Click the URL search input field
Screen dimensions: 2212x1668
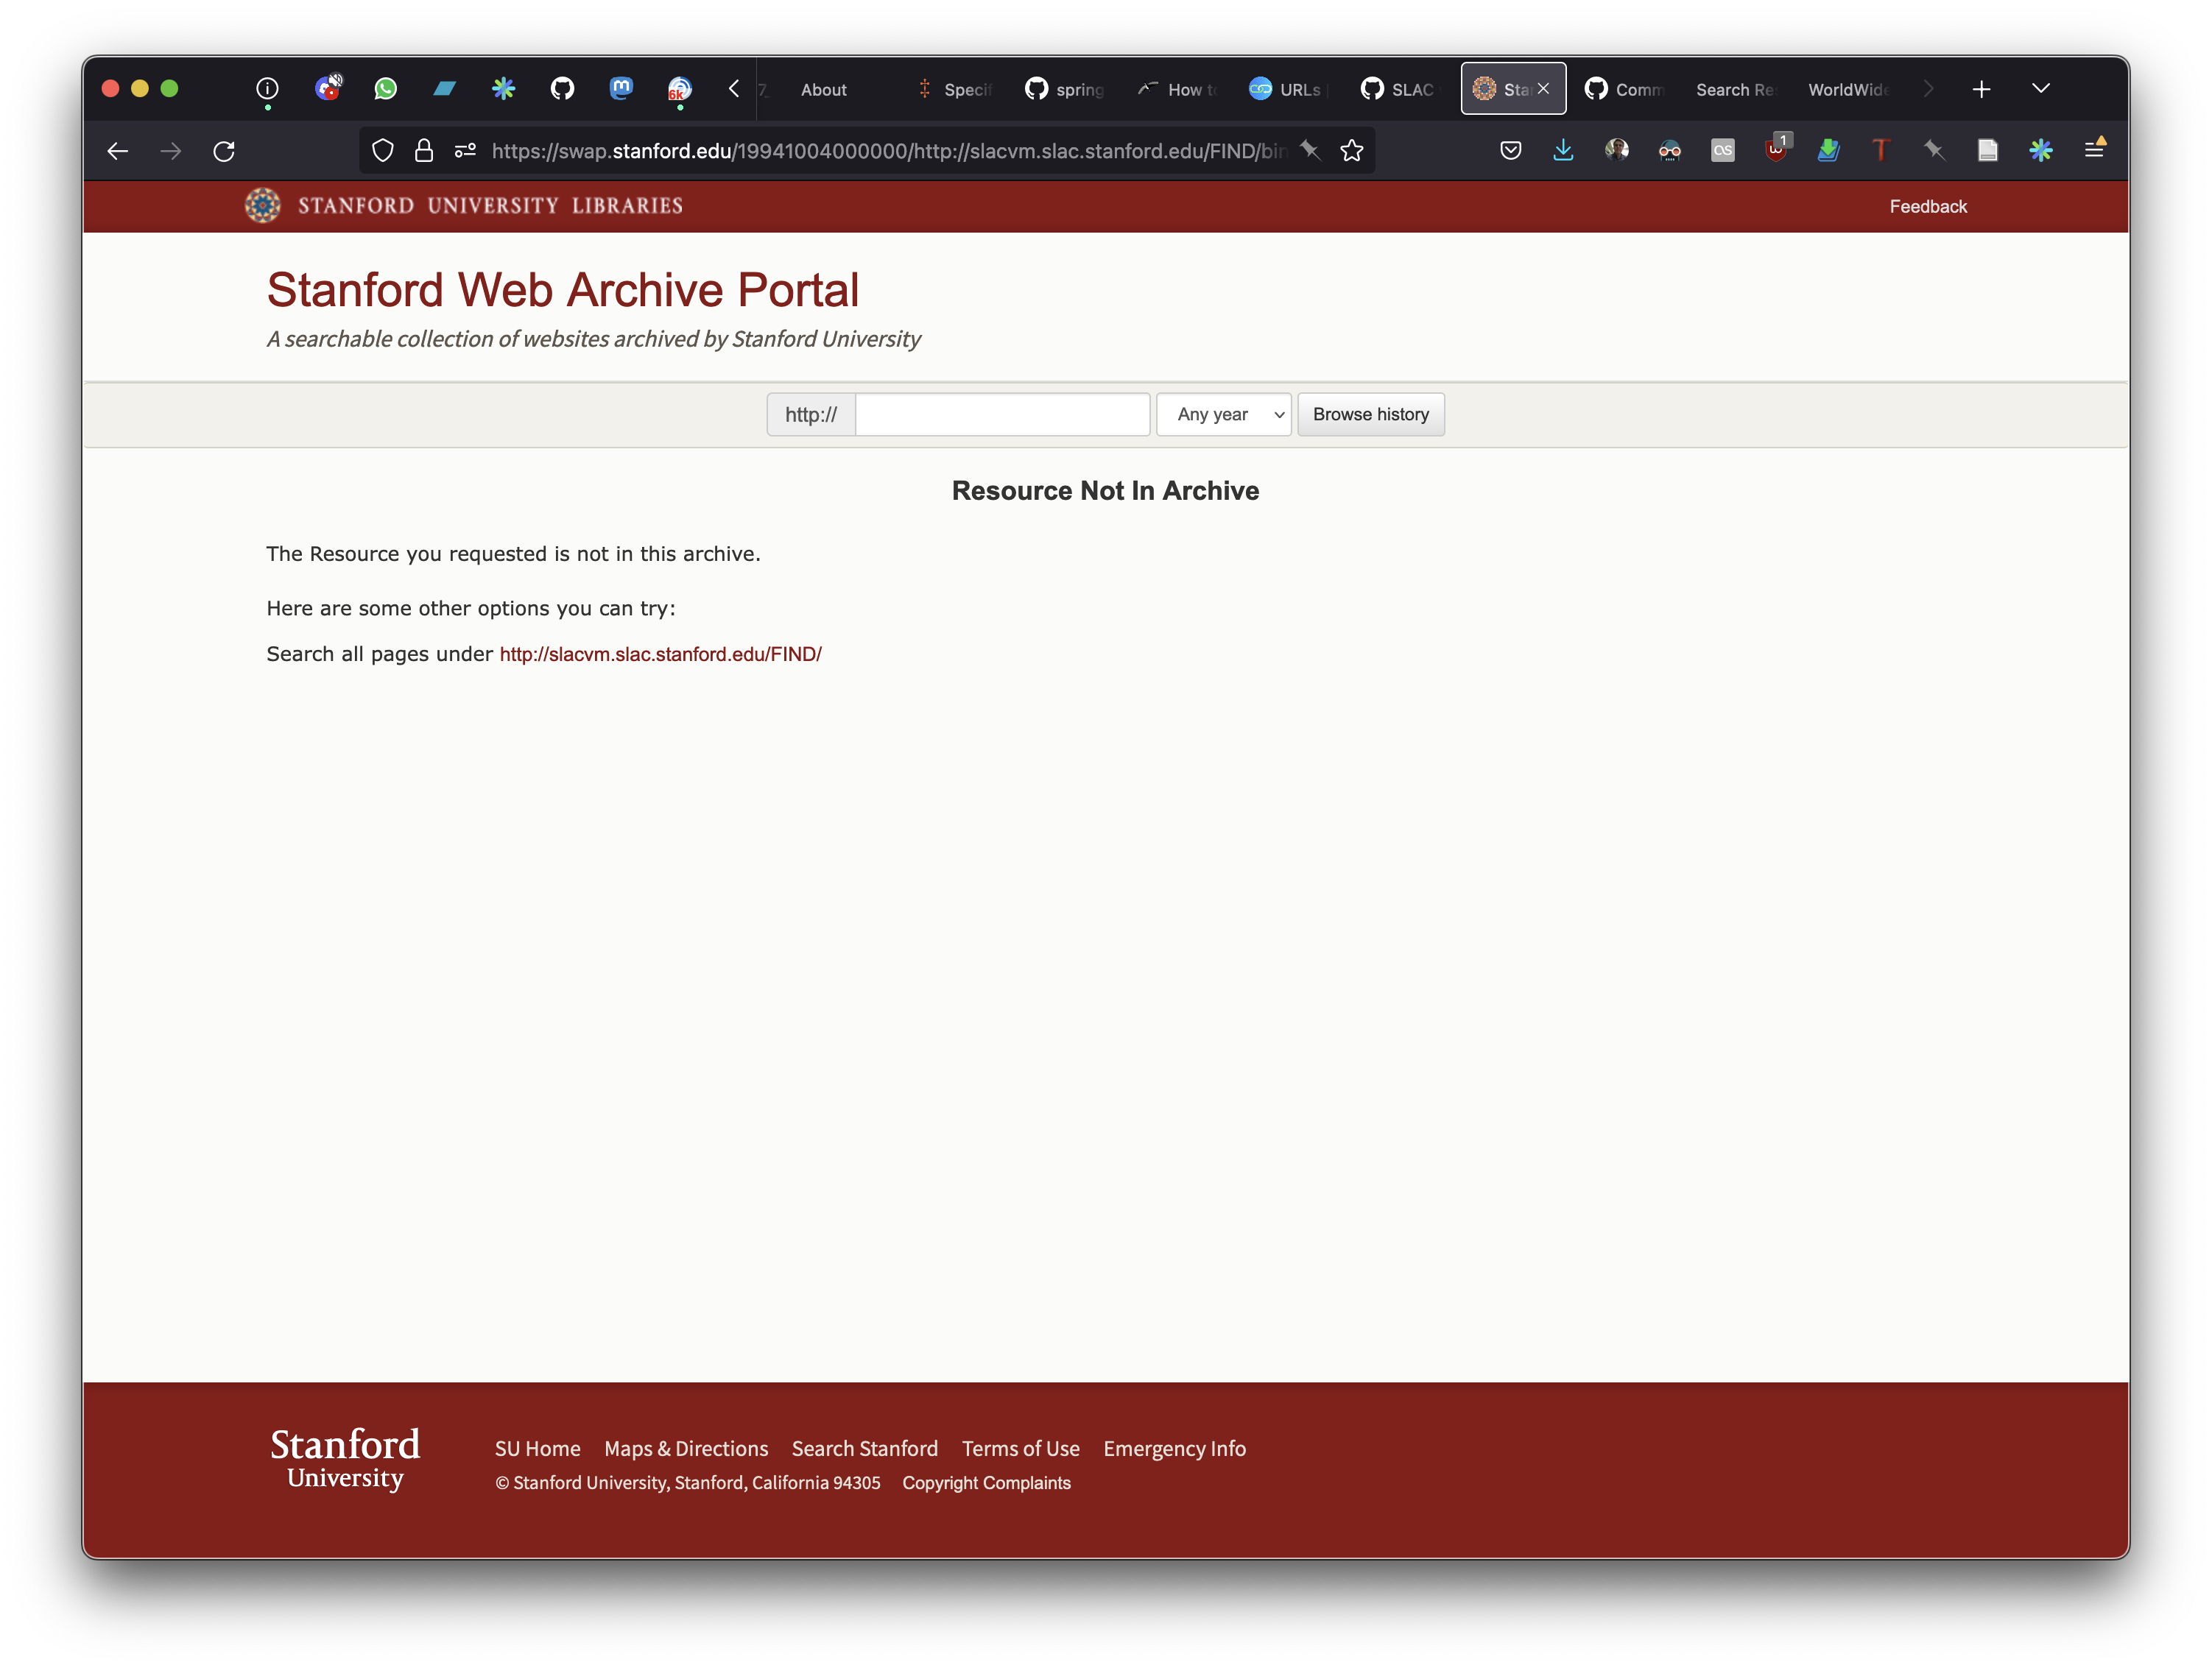click(x=1002, y=414)
